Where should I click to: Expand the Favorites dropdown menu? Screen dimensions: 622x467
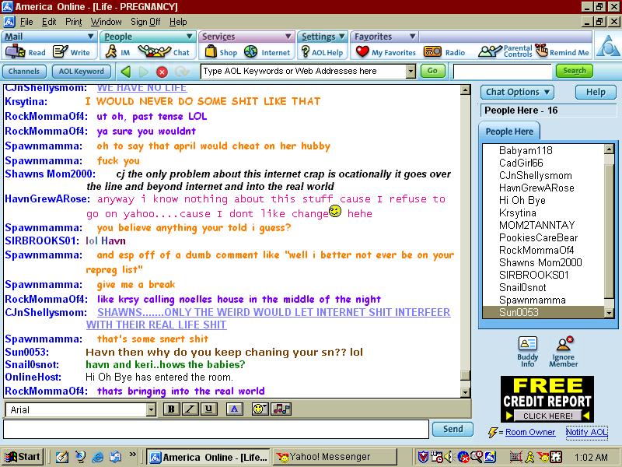point(413,37)
